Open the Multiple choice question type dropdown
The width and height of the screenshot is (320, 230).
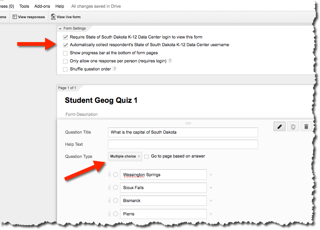[x=125, y=156]
